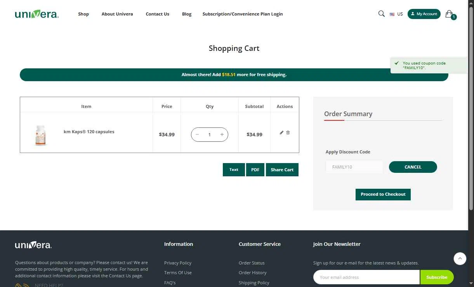Open the Order History link

(253, 273)
